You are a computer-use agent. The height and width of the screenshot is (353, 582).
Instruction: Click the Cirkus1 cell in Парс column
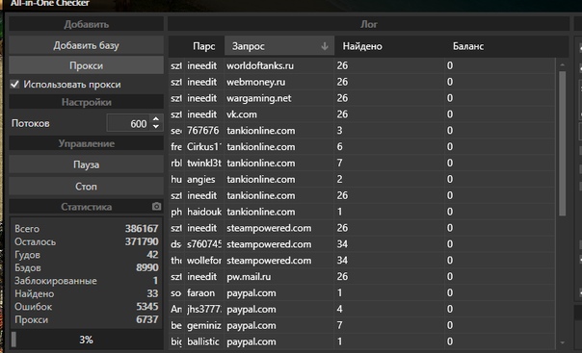(x=203, y=146)
